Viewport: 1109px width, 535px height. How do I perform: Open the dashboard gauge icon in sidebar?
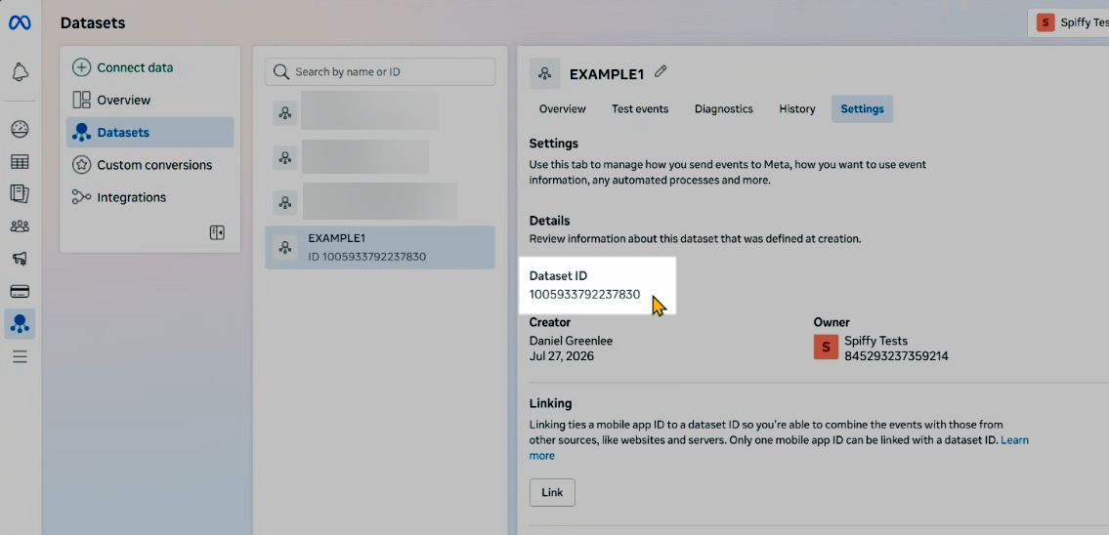(x=20, y=129)
